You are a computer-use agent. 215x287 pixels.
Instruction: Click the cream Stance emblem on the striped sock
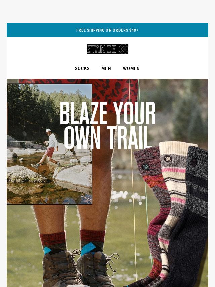pyautogui.click(x=168, y=159)
